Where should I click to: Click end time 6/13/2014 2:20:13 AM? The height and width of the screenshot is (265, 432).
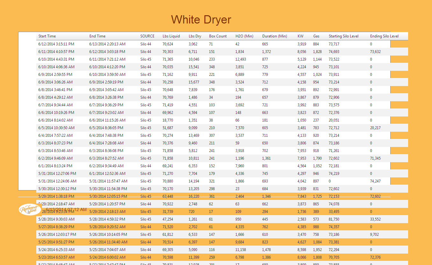click(x=107, y=44)
